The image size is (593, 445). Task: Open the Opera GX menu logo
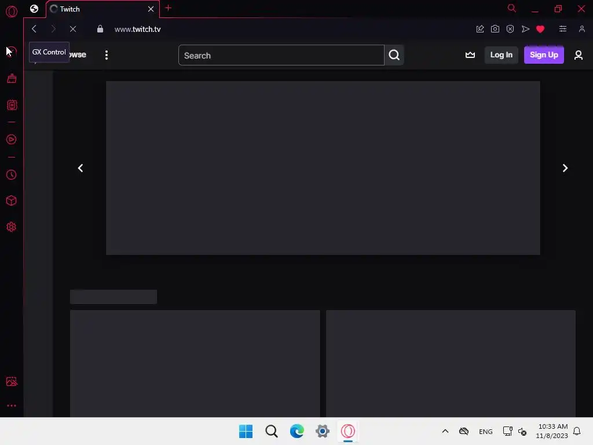[12, 12]
